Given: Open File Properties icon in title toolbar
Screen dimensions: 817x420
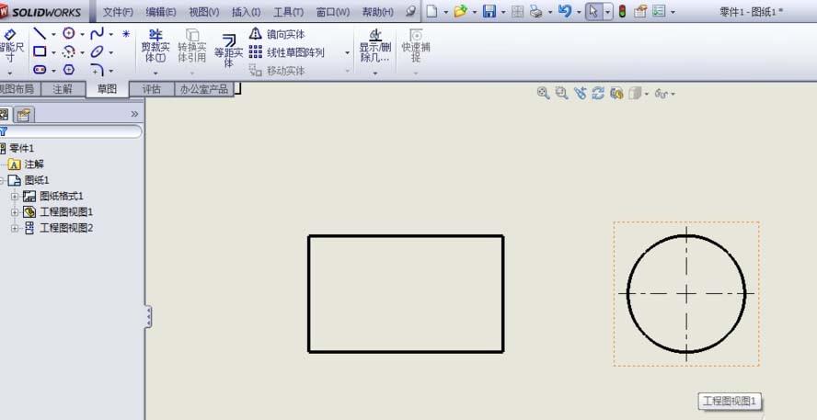Looking at the screenshot, I should click(639, 11).
